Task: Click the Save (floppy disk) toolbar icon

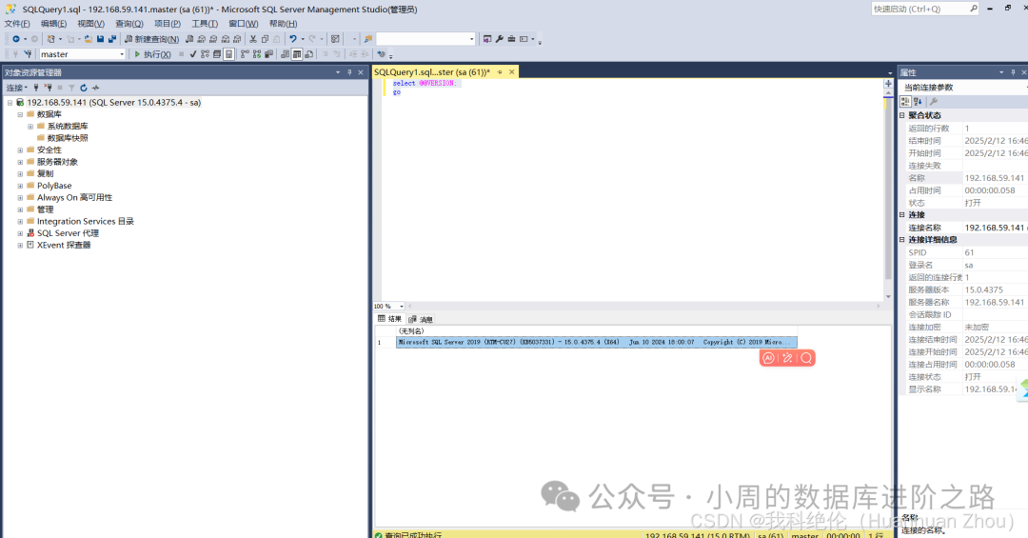Action: [x=100, y=39]
